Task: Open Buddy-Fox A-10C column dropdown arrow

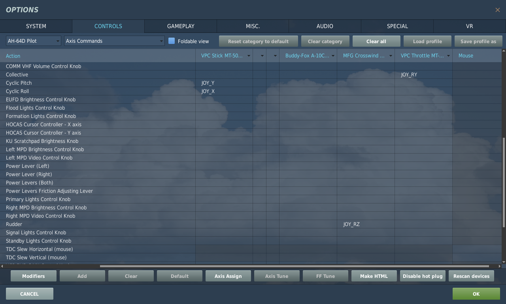Action: [333, 56]
